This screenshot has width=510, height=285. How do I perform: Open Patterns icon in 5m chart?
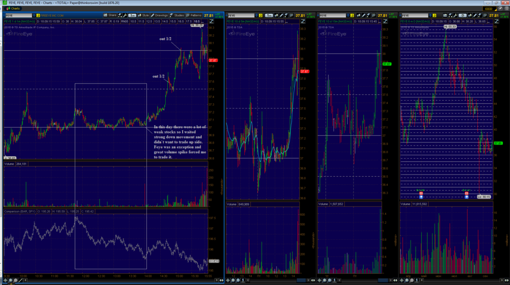pyautogui.click(x=291, y=15)
